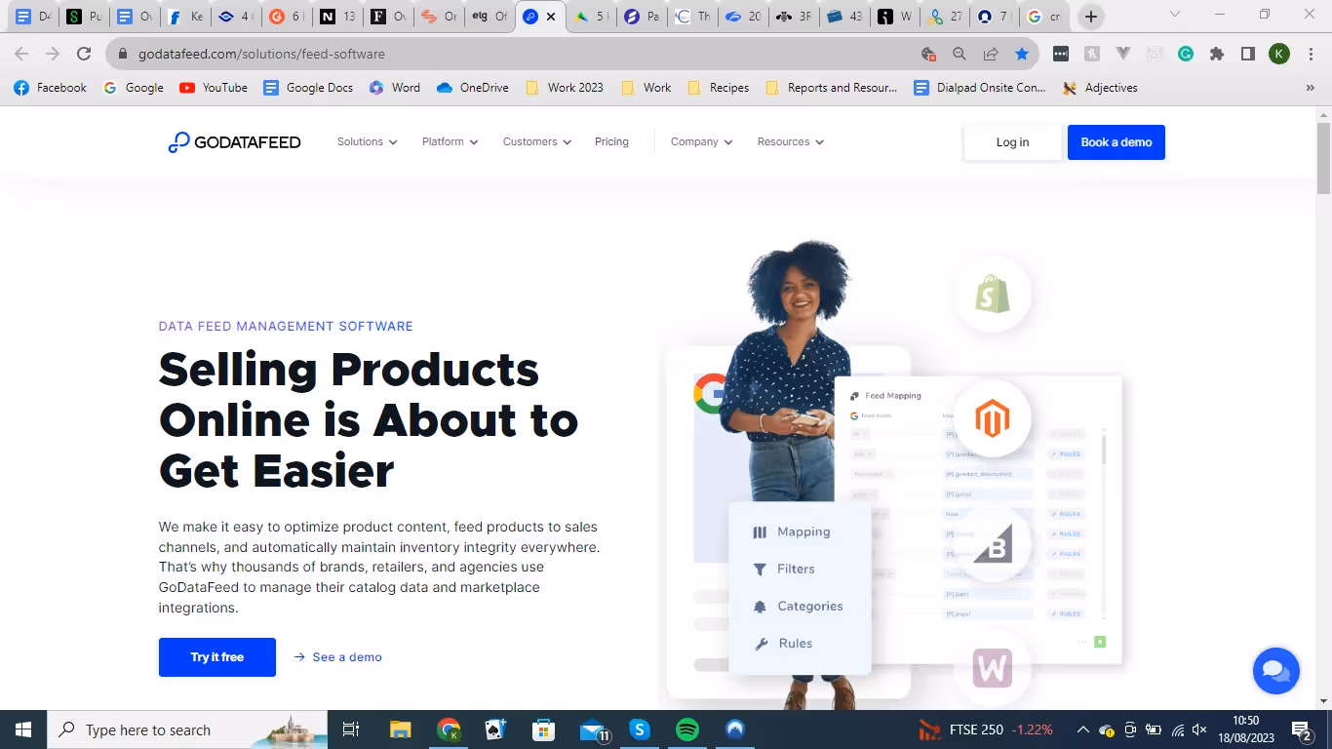Open the Adjectives bookmark

pyautogui.click(x=1100, y=88)
